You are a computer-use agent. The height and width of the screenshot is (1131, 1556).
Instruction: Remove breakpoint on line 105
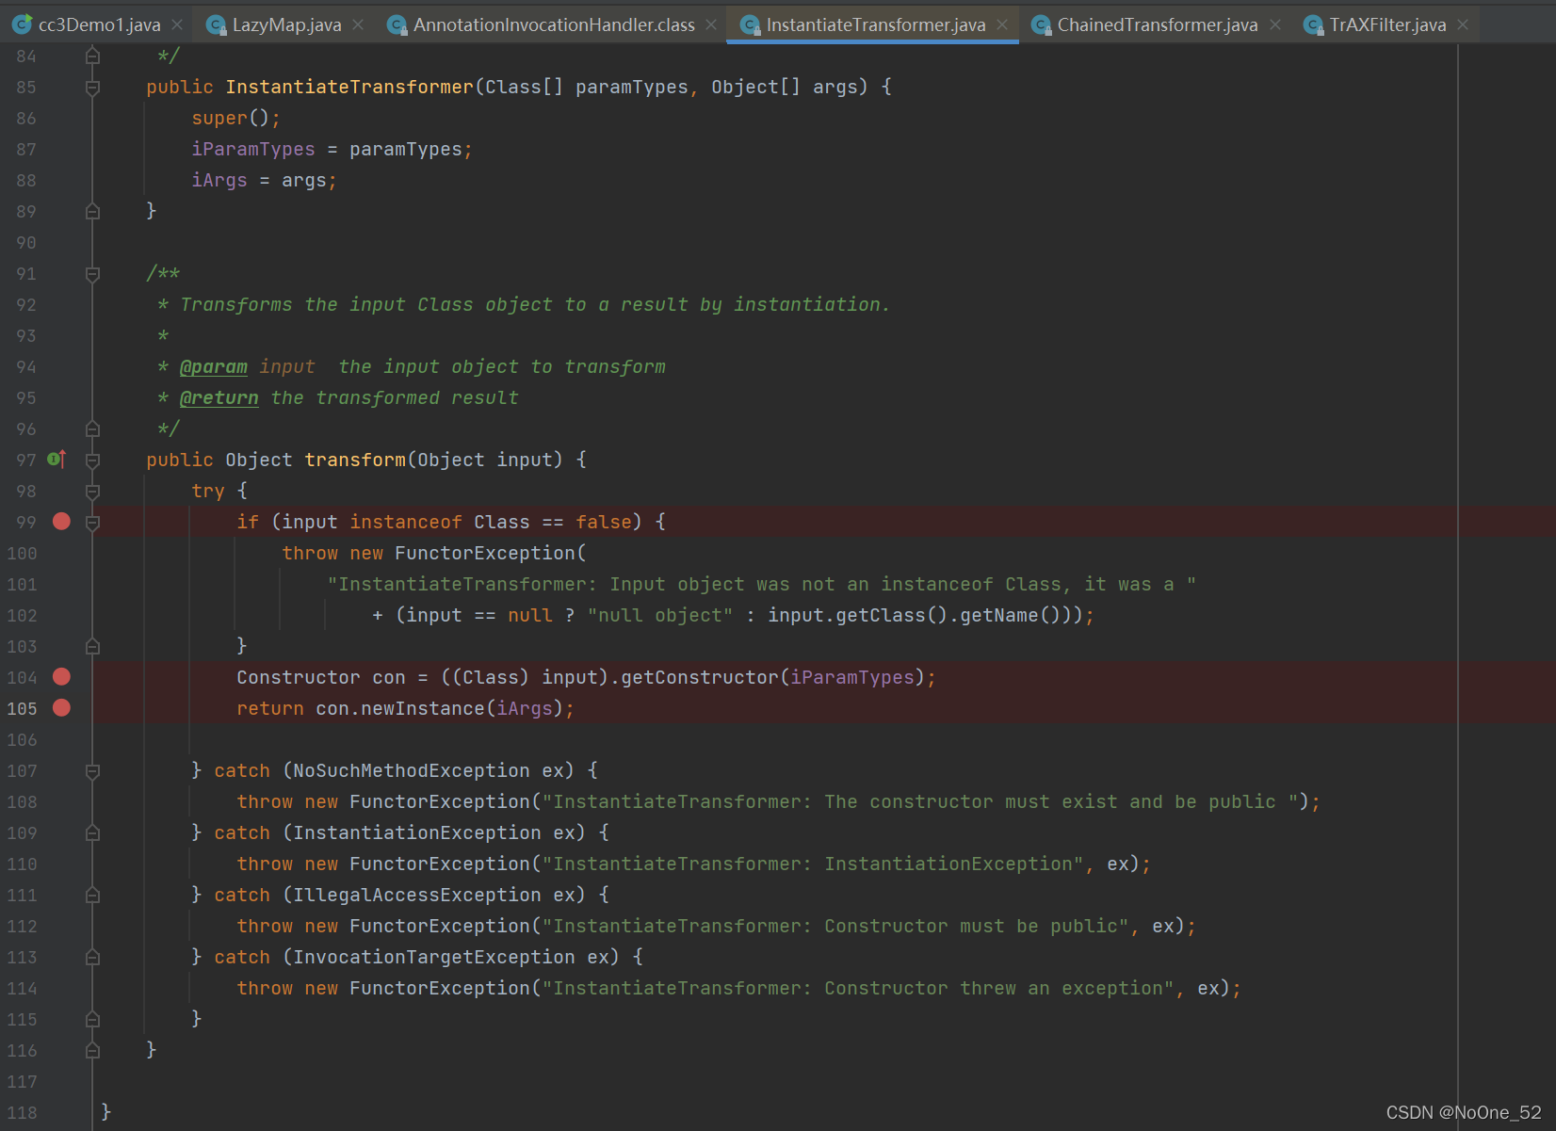61,708
